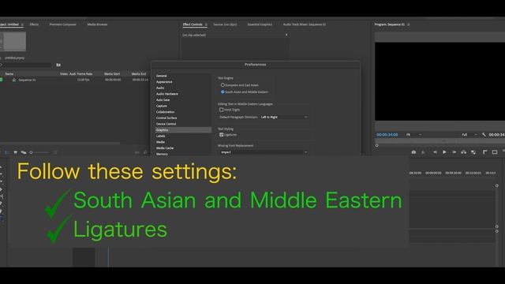Switch to Source (no clips) tab
The width and height of the screenshot is (505, 284).
(x=225, y=24)
